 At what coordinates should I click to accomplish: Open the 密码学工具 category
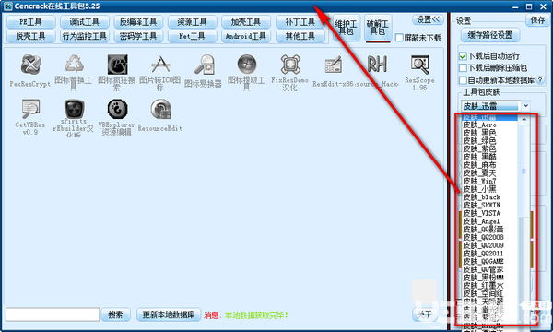138,36
